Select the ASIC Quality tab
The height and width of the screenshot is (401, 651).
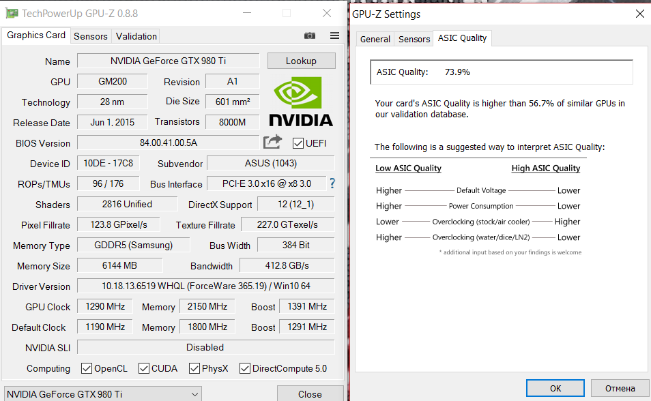tap(462, 38)
